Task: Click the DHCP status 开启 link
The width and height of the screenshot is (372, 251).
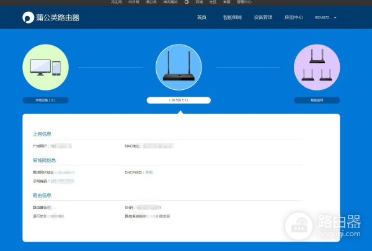Action: click(x=149, y=172)
